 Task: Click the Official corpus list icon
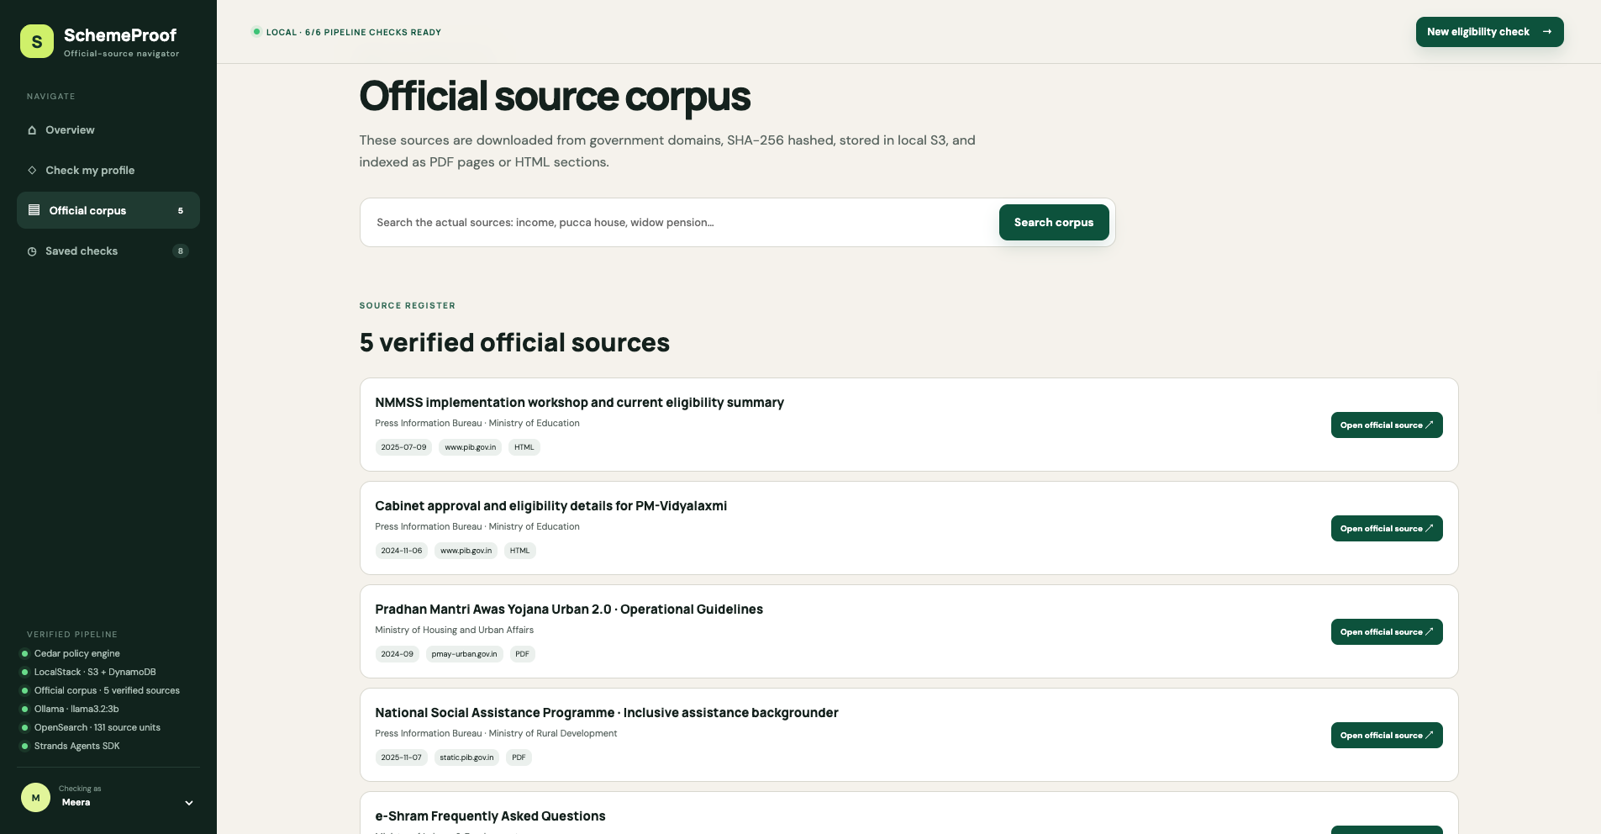point(34,210)
